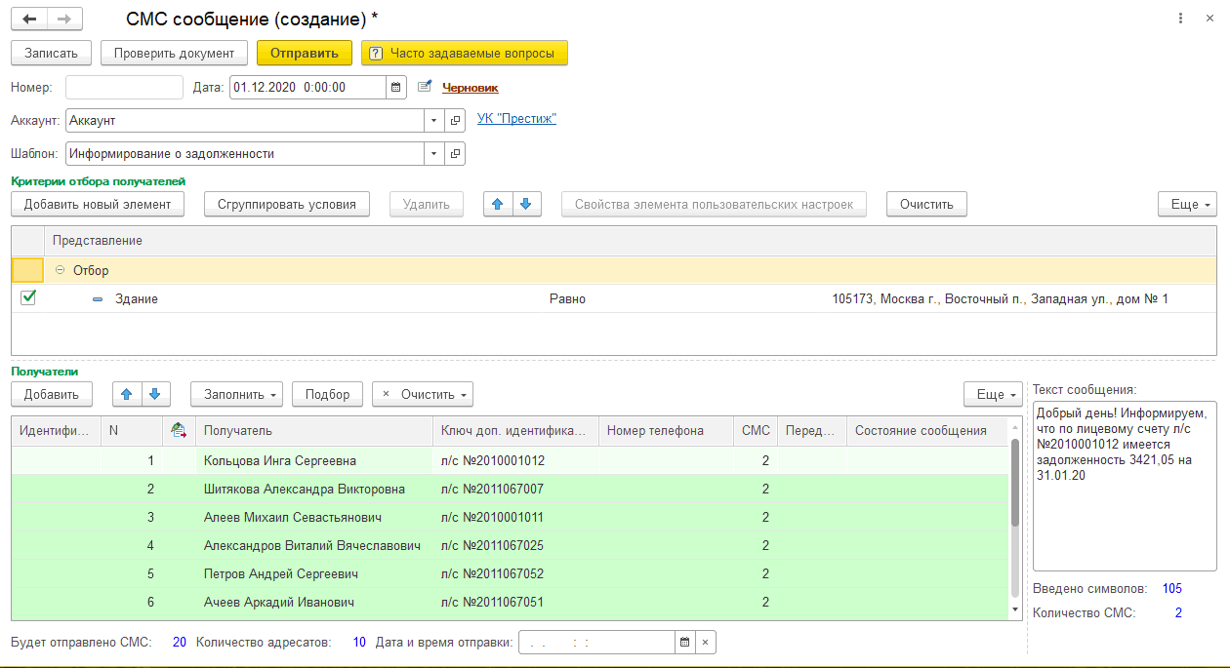The height and width of the screenshot is (668, 1230).
Task: Click the Подбор button
Action: (327, 394)
